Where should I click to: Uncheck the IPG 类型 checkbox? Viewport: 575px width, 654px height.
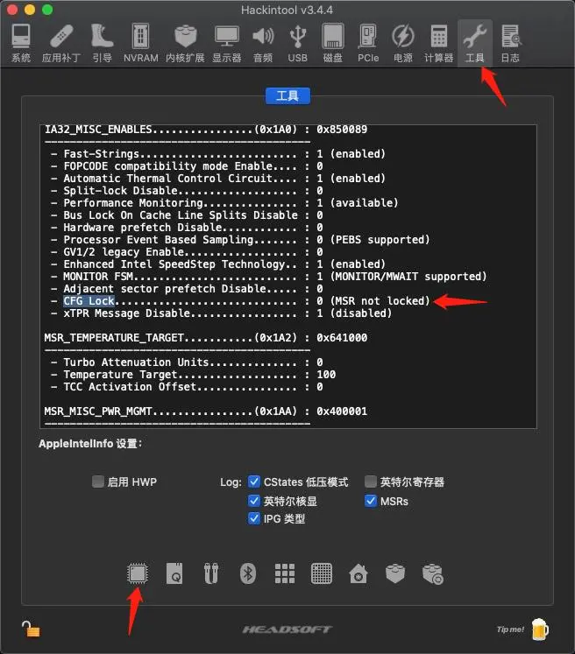coord(254,519)
